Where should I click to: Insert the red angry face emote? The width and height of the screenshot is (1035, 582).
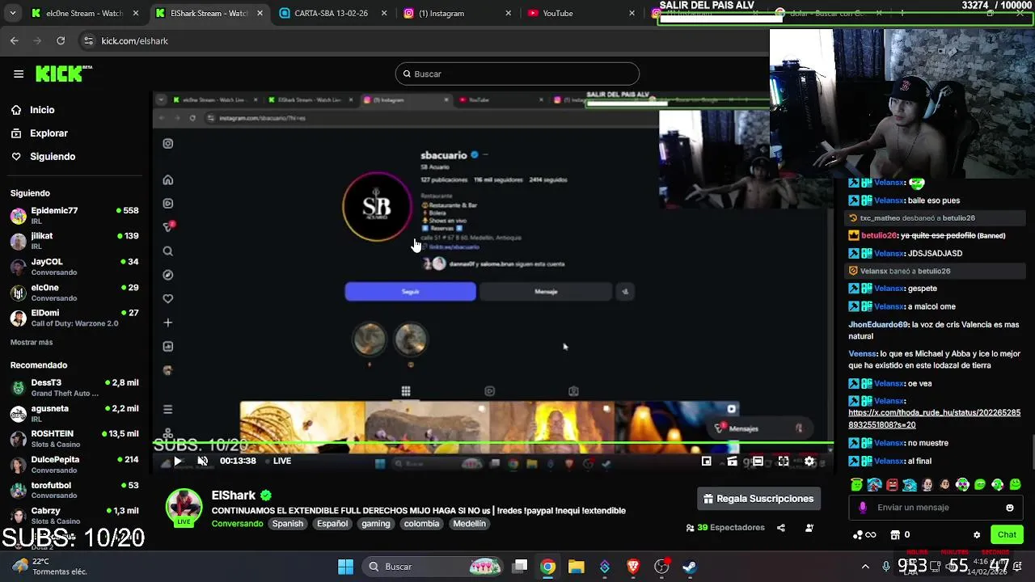click(892, 485)
